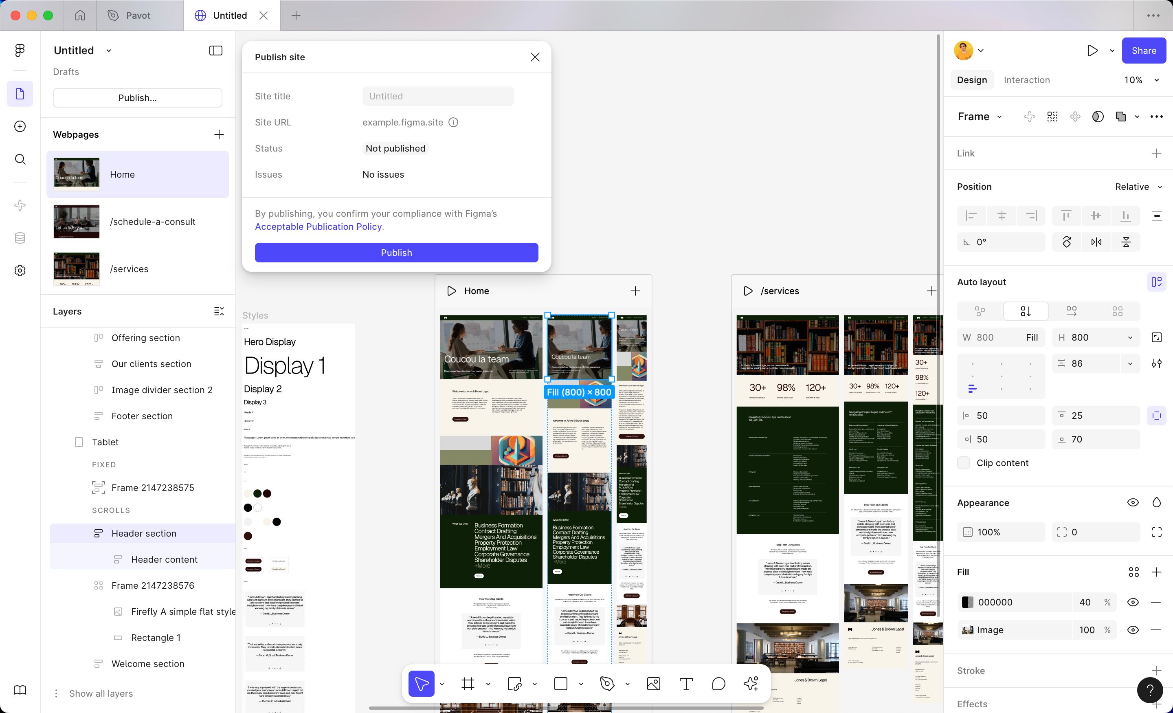Toggle individual corner radius icon
1173x713 pixels.
1156,532
